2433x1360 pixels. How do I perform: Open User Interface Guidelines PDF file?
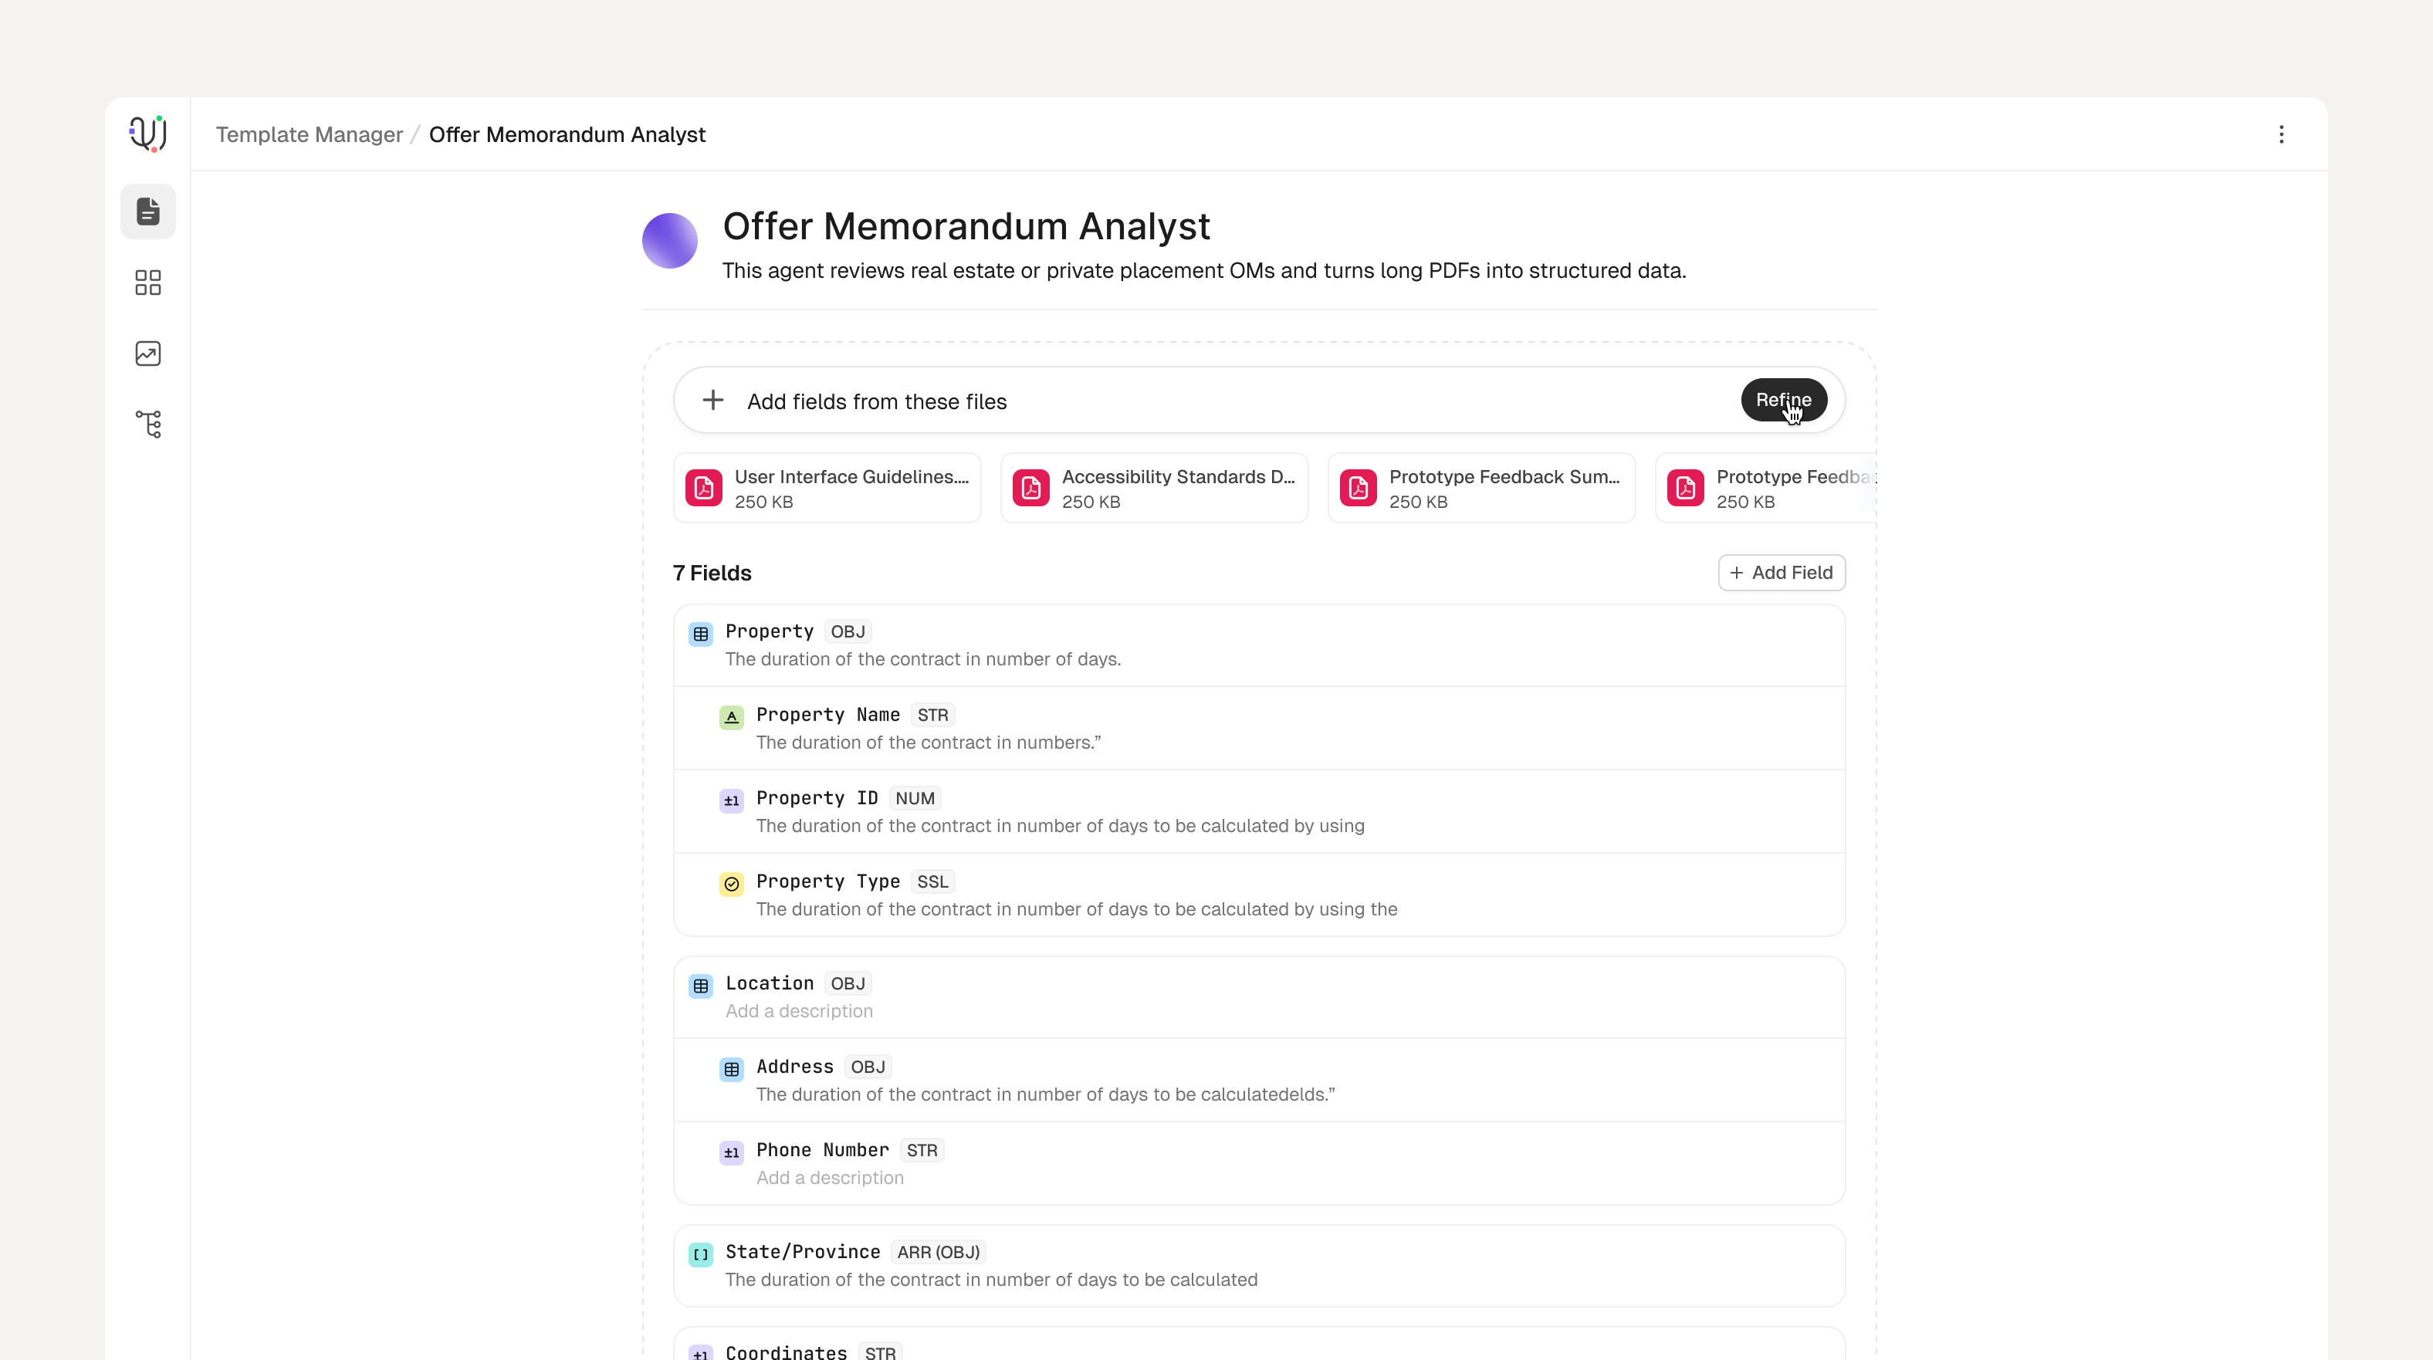click(827, 489)
